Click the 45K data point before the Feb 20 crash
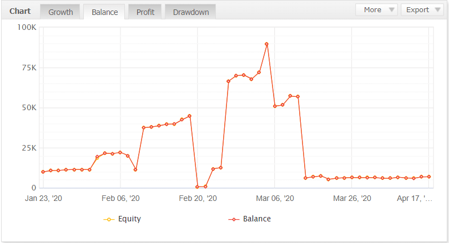Viewport: 449px width, 243px height. (x=189, y=116)
